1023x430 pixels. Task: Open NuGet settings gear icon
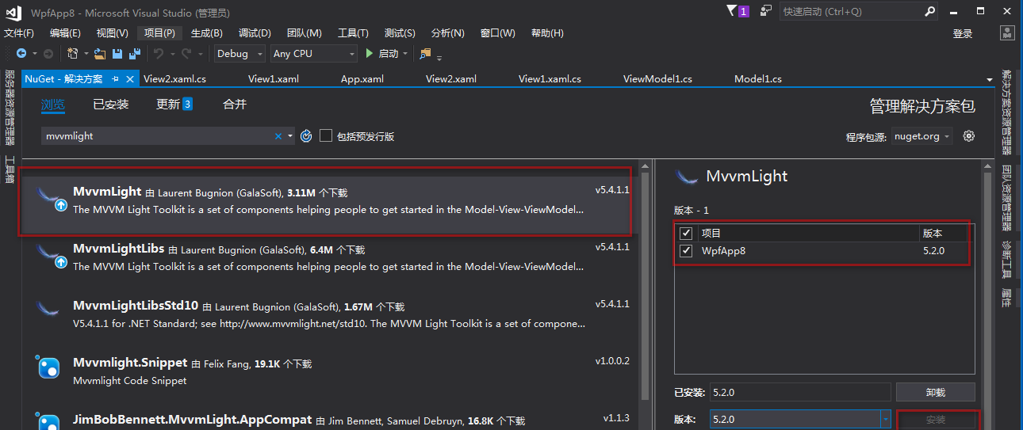pyautogui.click(x=968, y=136)
